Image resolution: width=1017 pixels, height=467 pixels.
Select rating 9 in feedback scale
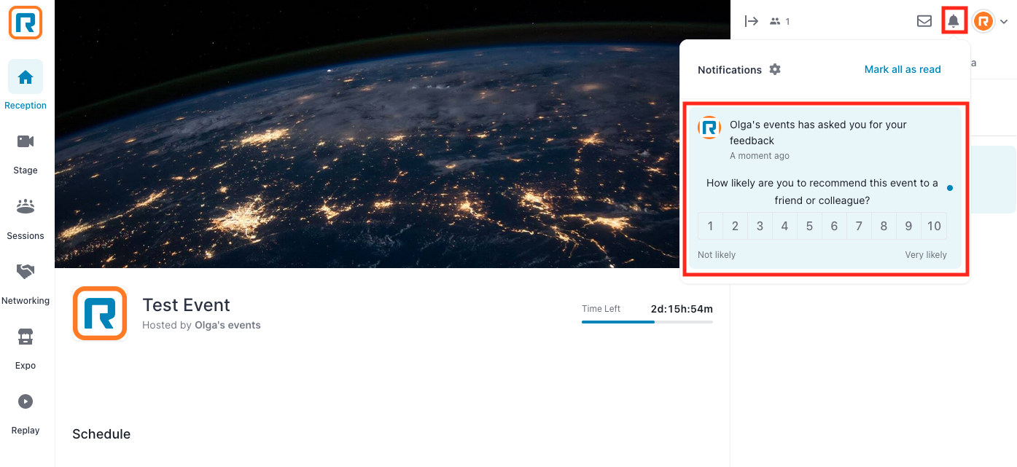[908, 226]
